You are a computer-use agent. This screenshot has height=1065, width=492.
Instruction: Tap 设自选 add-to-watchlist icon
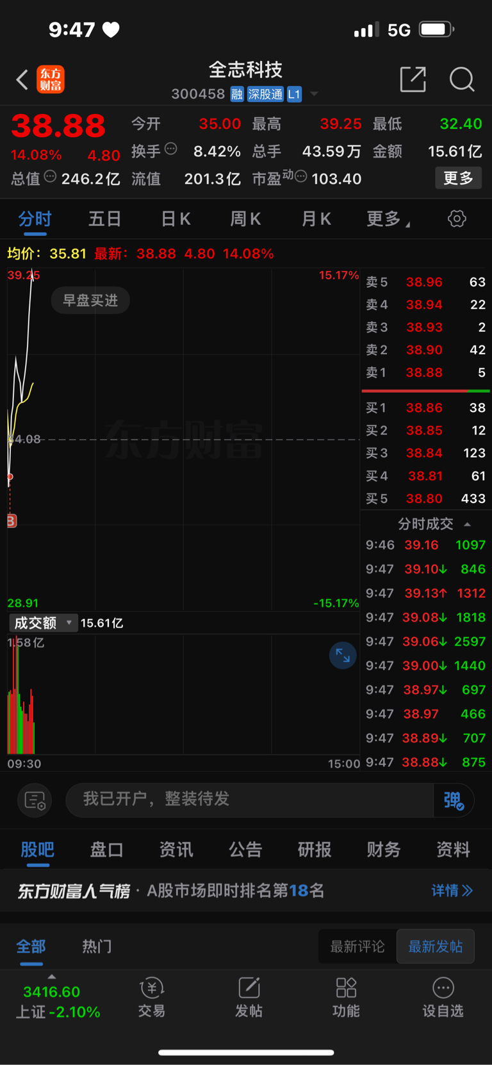[443, 997]
